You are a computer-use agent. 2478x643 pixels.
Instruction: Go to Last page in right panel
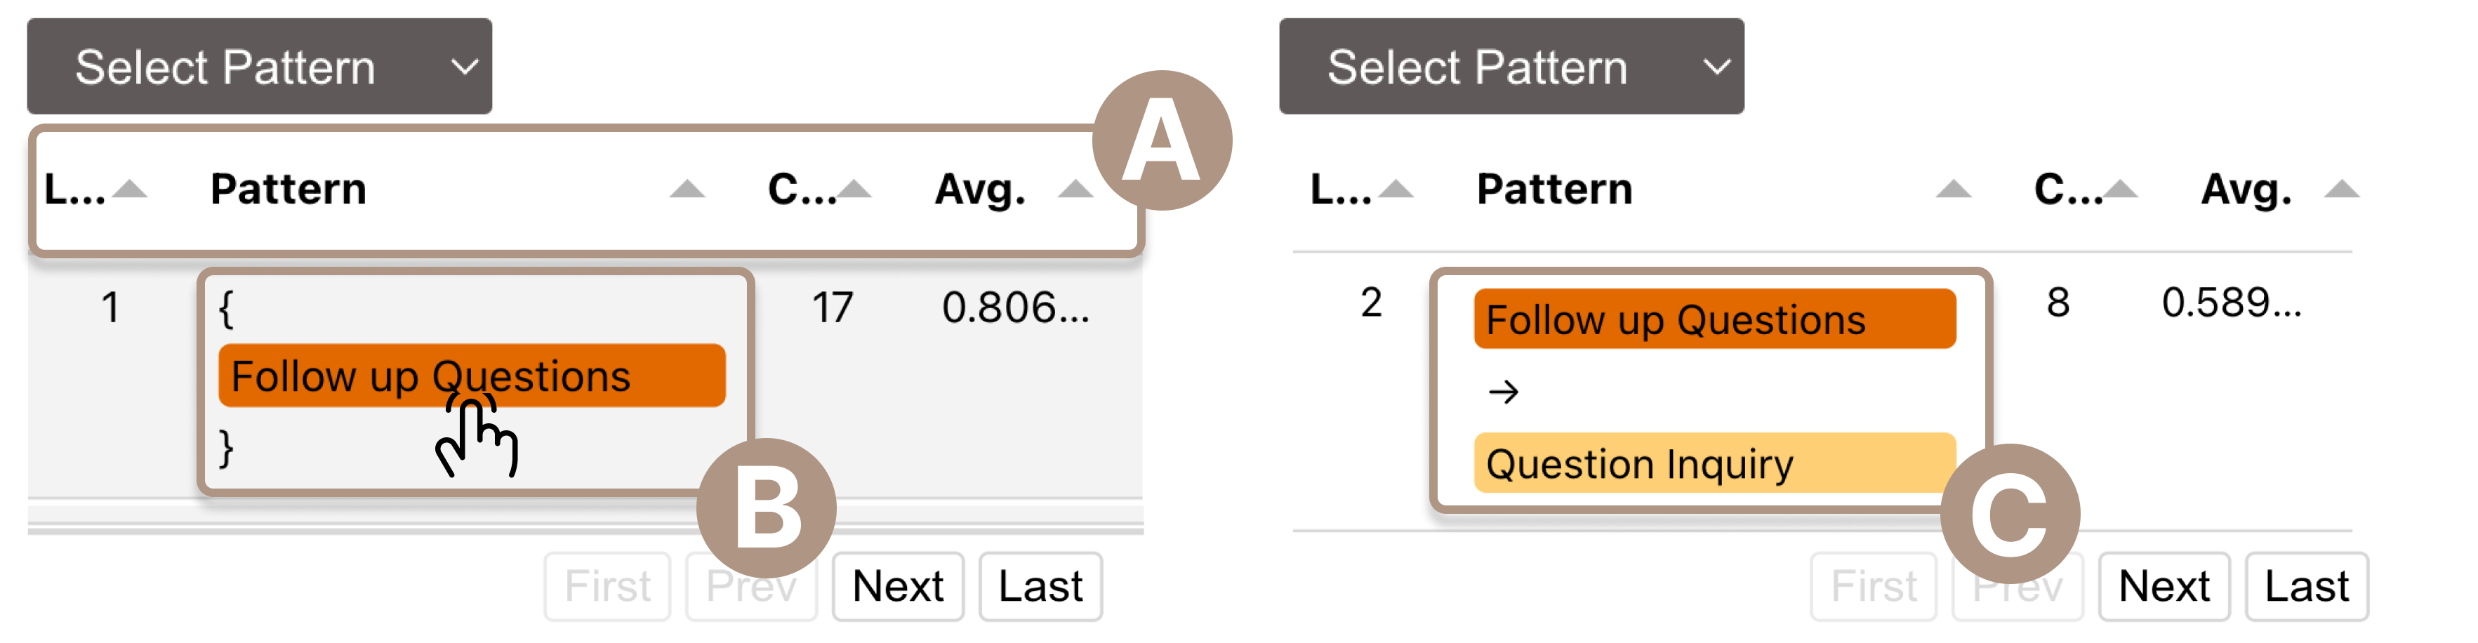(x=2306, y=586)
